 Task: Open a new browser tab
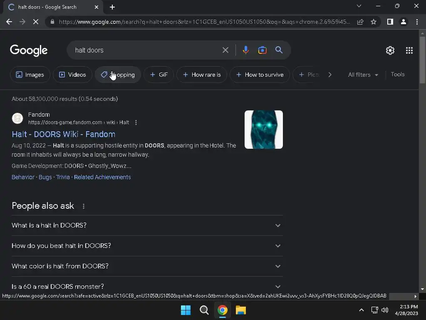click(112, 7)
